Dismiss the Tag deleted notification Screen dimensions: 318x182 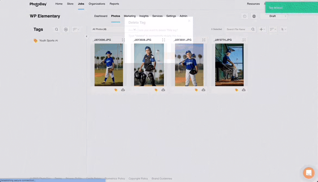coord(291,8)
